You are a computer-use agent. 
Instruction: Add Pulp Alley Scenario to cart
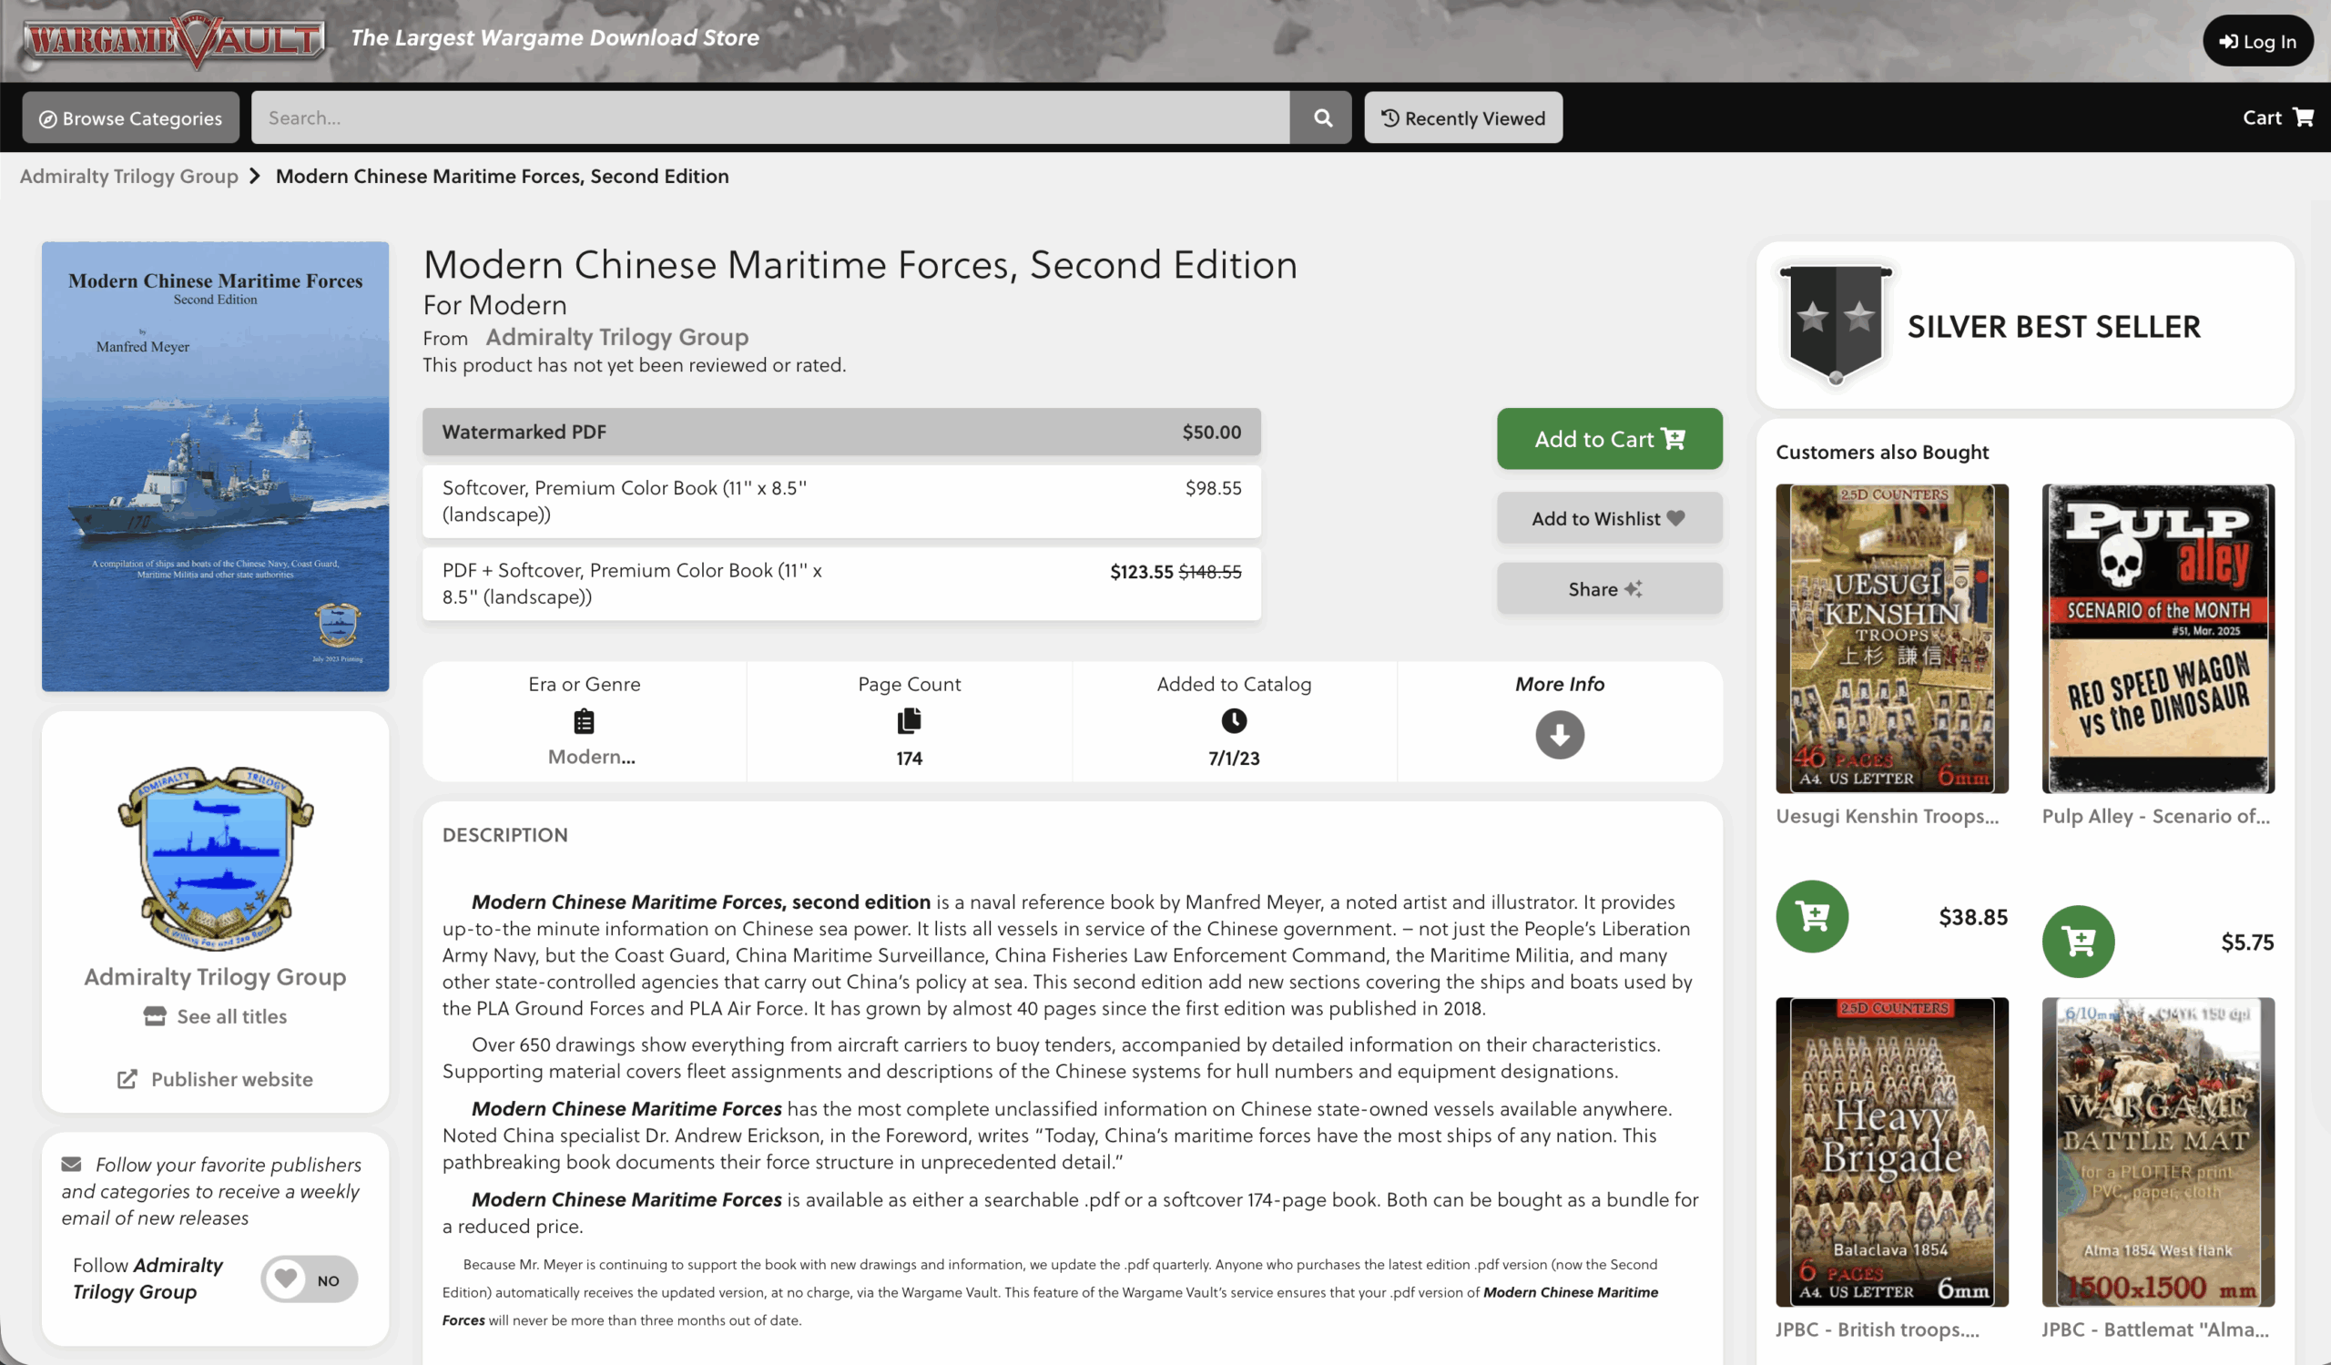click(x=2078, y=942)
